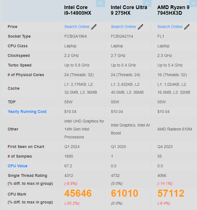Select the Intel Core Ultra 9 275HX heading
This screenshot has height=210, width=197.
[129, 10]
